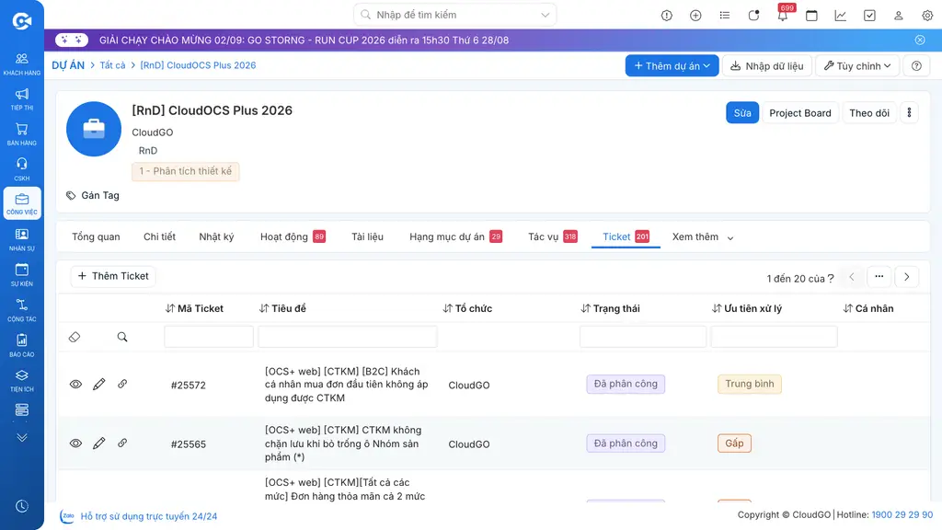Screen dimensions: 942x530
Task: Click the Mã Ticket filter input
Action: tap(209, 337)
